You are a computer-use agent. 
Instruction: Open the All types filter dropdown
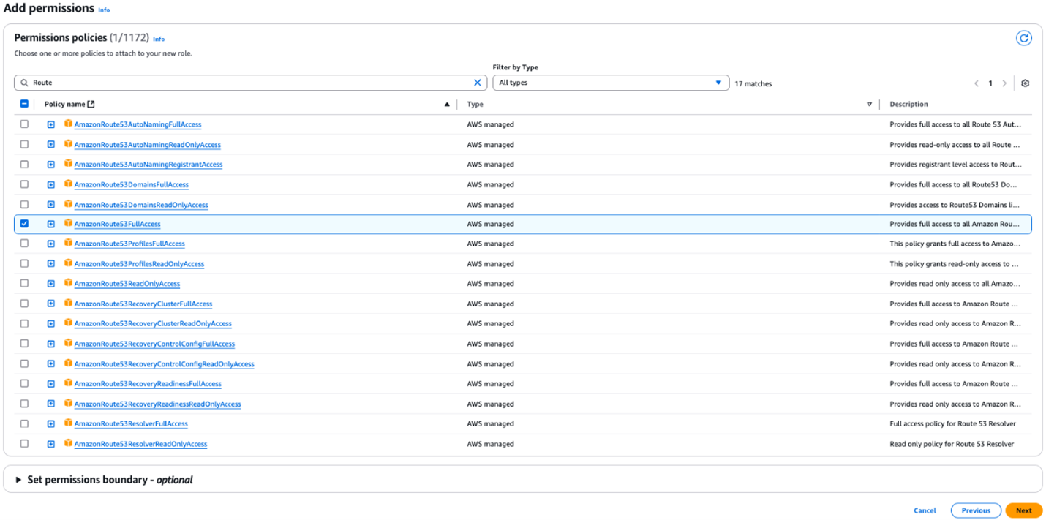click(611, 83)
